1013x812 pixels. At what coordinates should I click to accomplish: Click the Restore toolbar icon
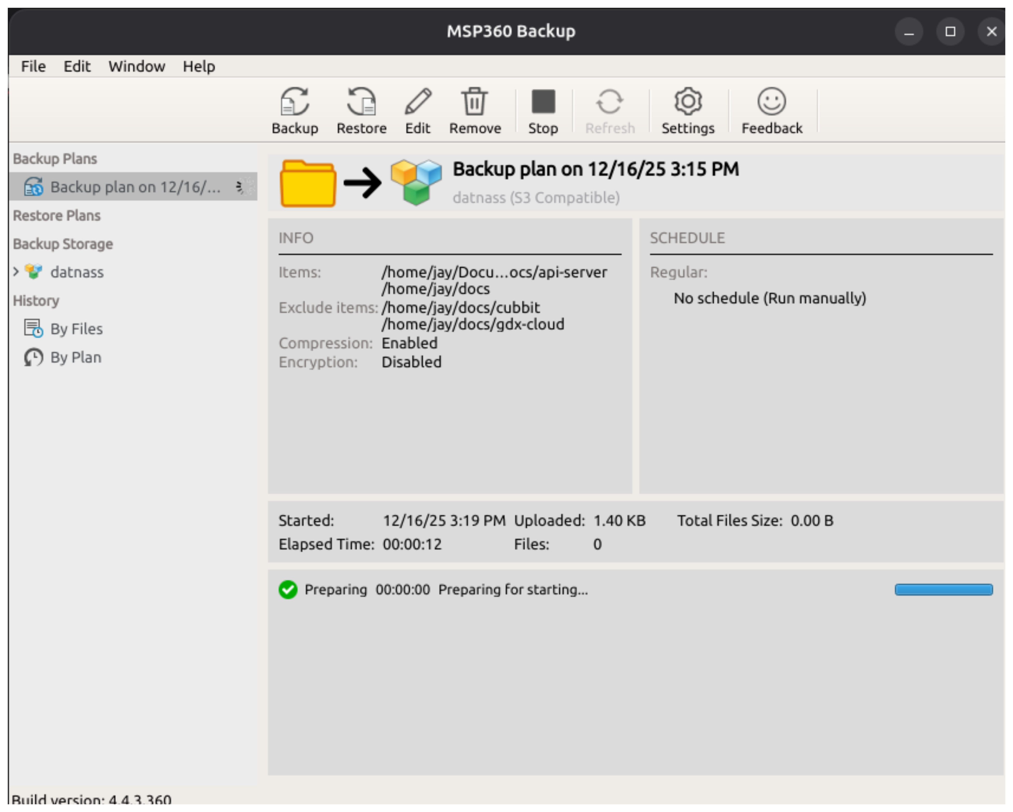click(361, 102)
